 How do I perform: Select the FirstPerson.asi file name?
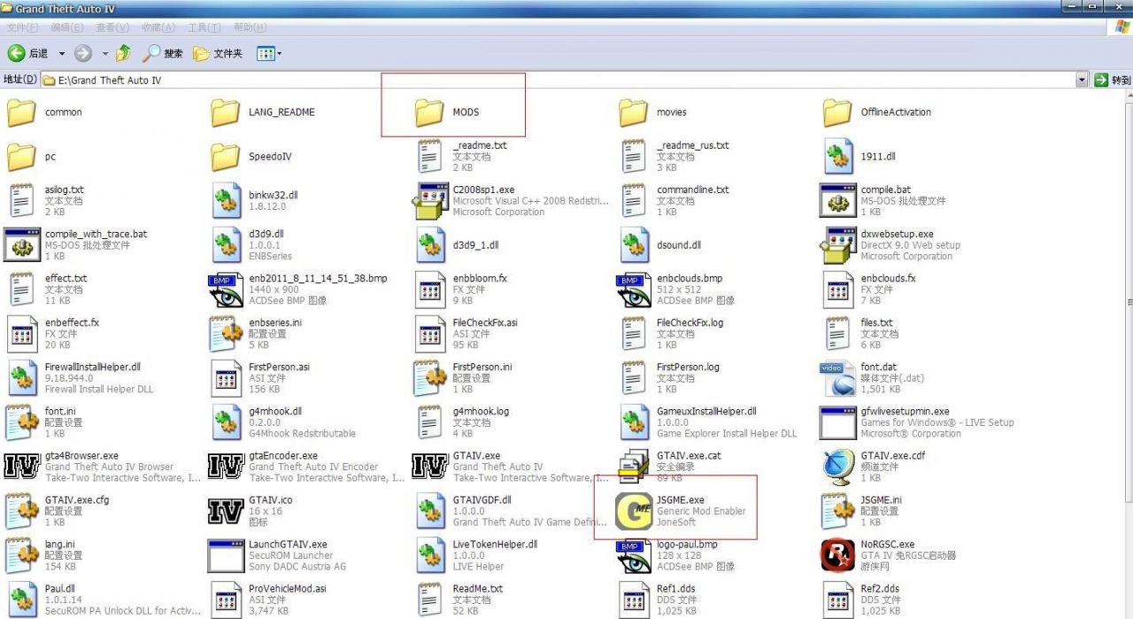tap(279, 367)
